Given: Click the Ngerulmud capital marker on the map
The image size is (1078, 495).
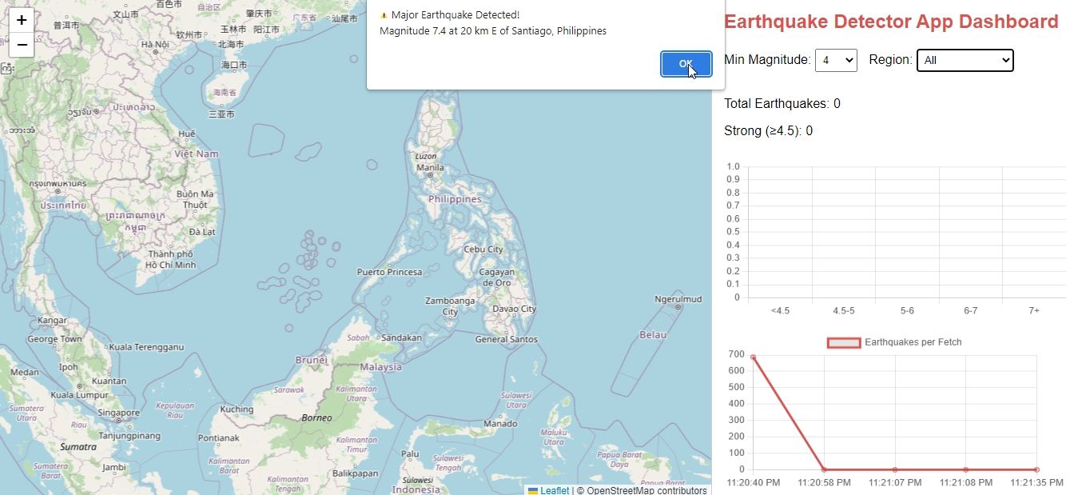Looking at the screenshot, I should click(678, 307).
